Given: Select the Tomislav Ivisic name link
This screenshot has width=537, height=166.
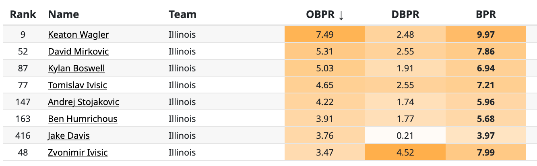Looking at the screenshot, I should pyautogui.click(x=77, y=85).
